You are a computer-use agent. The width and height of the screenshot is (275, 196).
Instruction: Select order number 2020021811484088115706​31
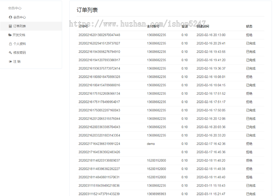tap(99, 177)
